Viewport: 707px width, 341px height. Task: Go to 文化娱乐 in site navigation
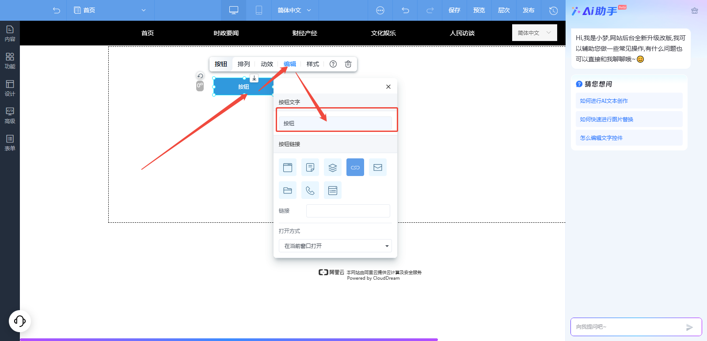coord(384,33)
